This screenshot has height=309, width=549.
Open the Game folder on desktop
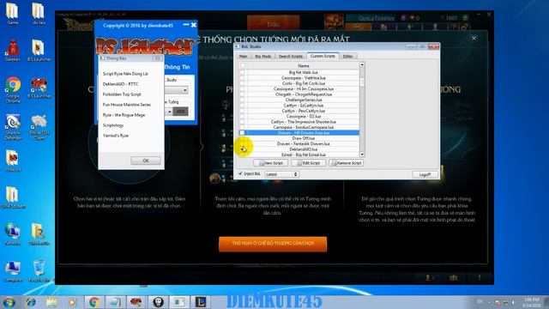click(x=13, y=14)
